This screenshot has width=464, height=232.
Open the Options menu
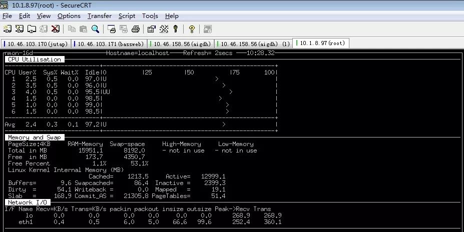pos(69,16)
